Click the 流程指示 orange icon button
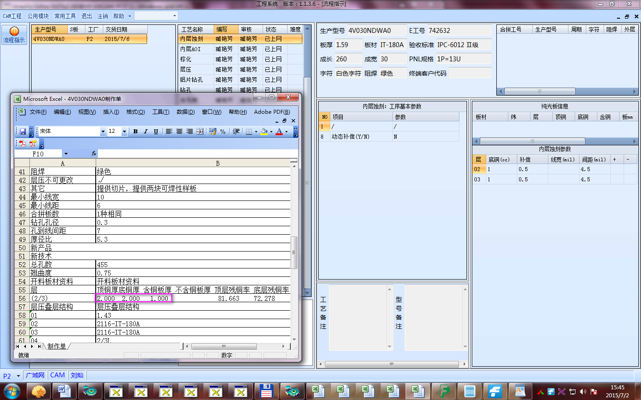This screenshot has width=641, height=400. [14, 34]
